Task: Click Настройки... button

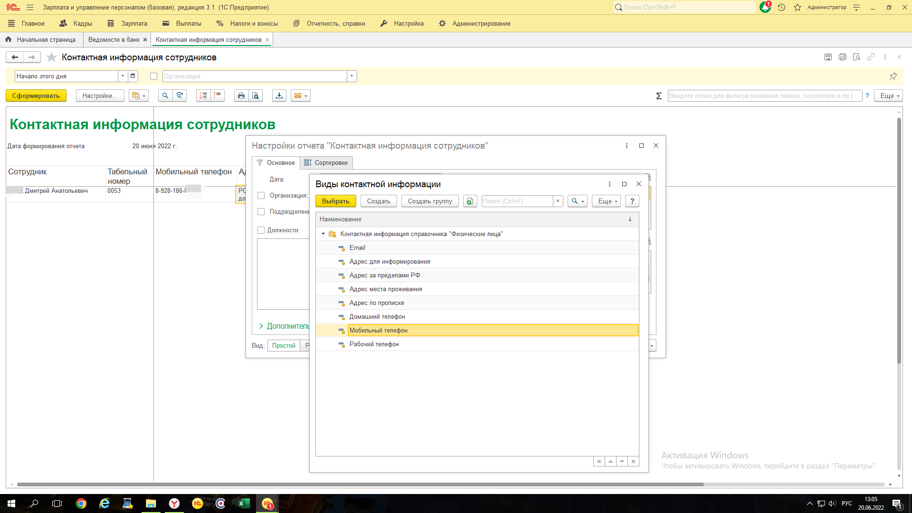Action: coord(100,96)
